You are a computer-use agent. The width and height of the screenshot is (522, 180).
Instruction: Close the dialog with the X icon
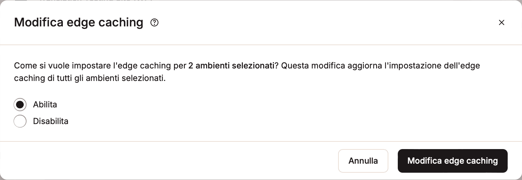(501, 23)
